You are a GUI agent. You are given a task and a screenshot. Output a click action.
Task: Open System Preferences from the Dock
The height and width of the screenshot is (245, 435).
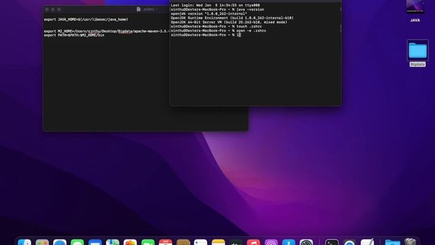click(x=307, y=242)
